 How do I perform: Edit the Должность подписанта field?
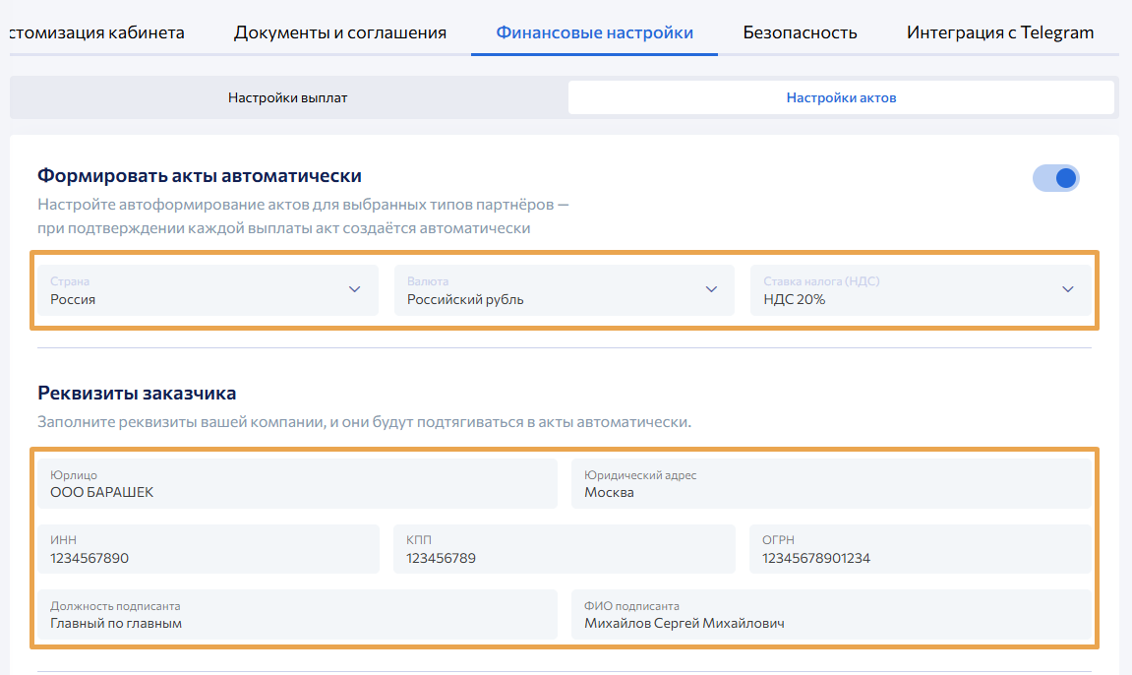pos(297,614)
